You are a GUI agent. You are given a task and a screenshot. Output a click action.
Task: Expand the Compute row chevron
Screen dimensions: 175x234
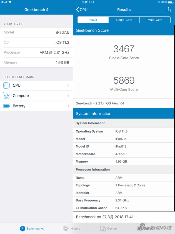coord(68,96)
